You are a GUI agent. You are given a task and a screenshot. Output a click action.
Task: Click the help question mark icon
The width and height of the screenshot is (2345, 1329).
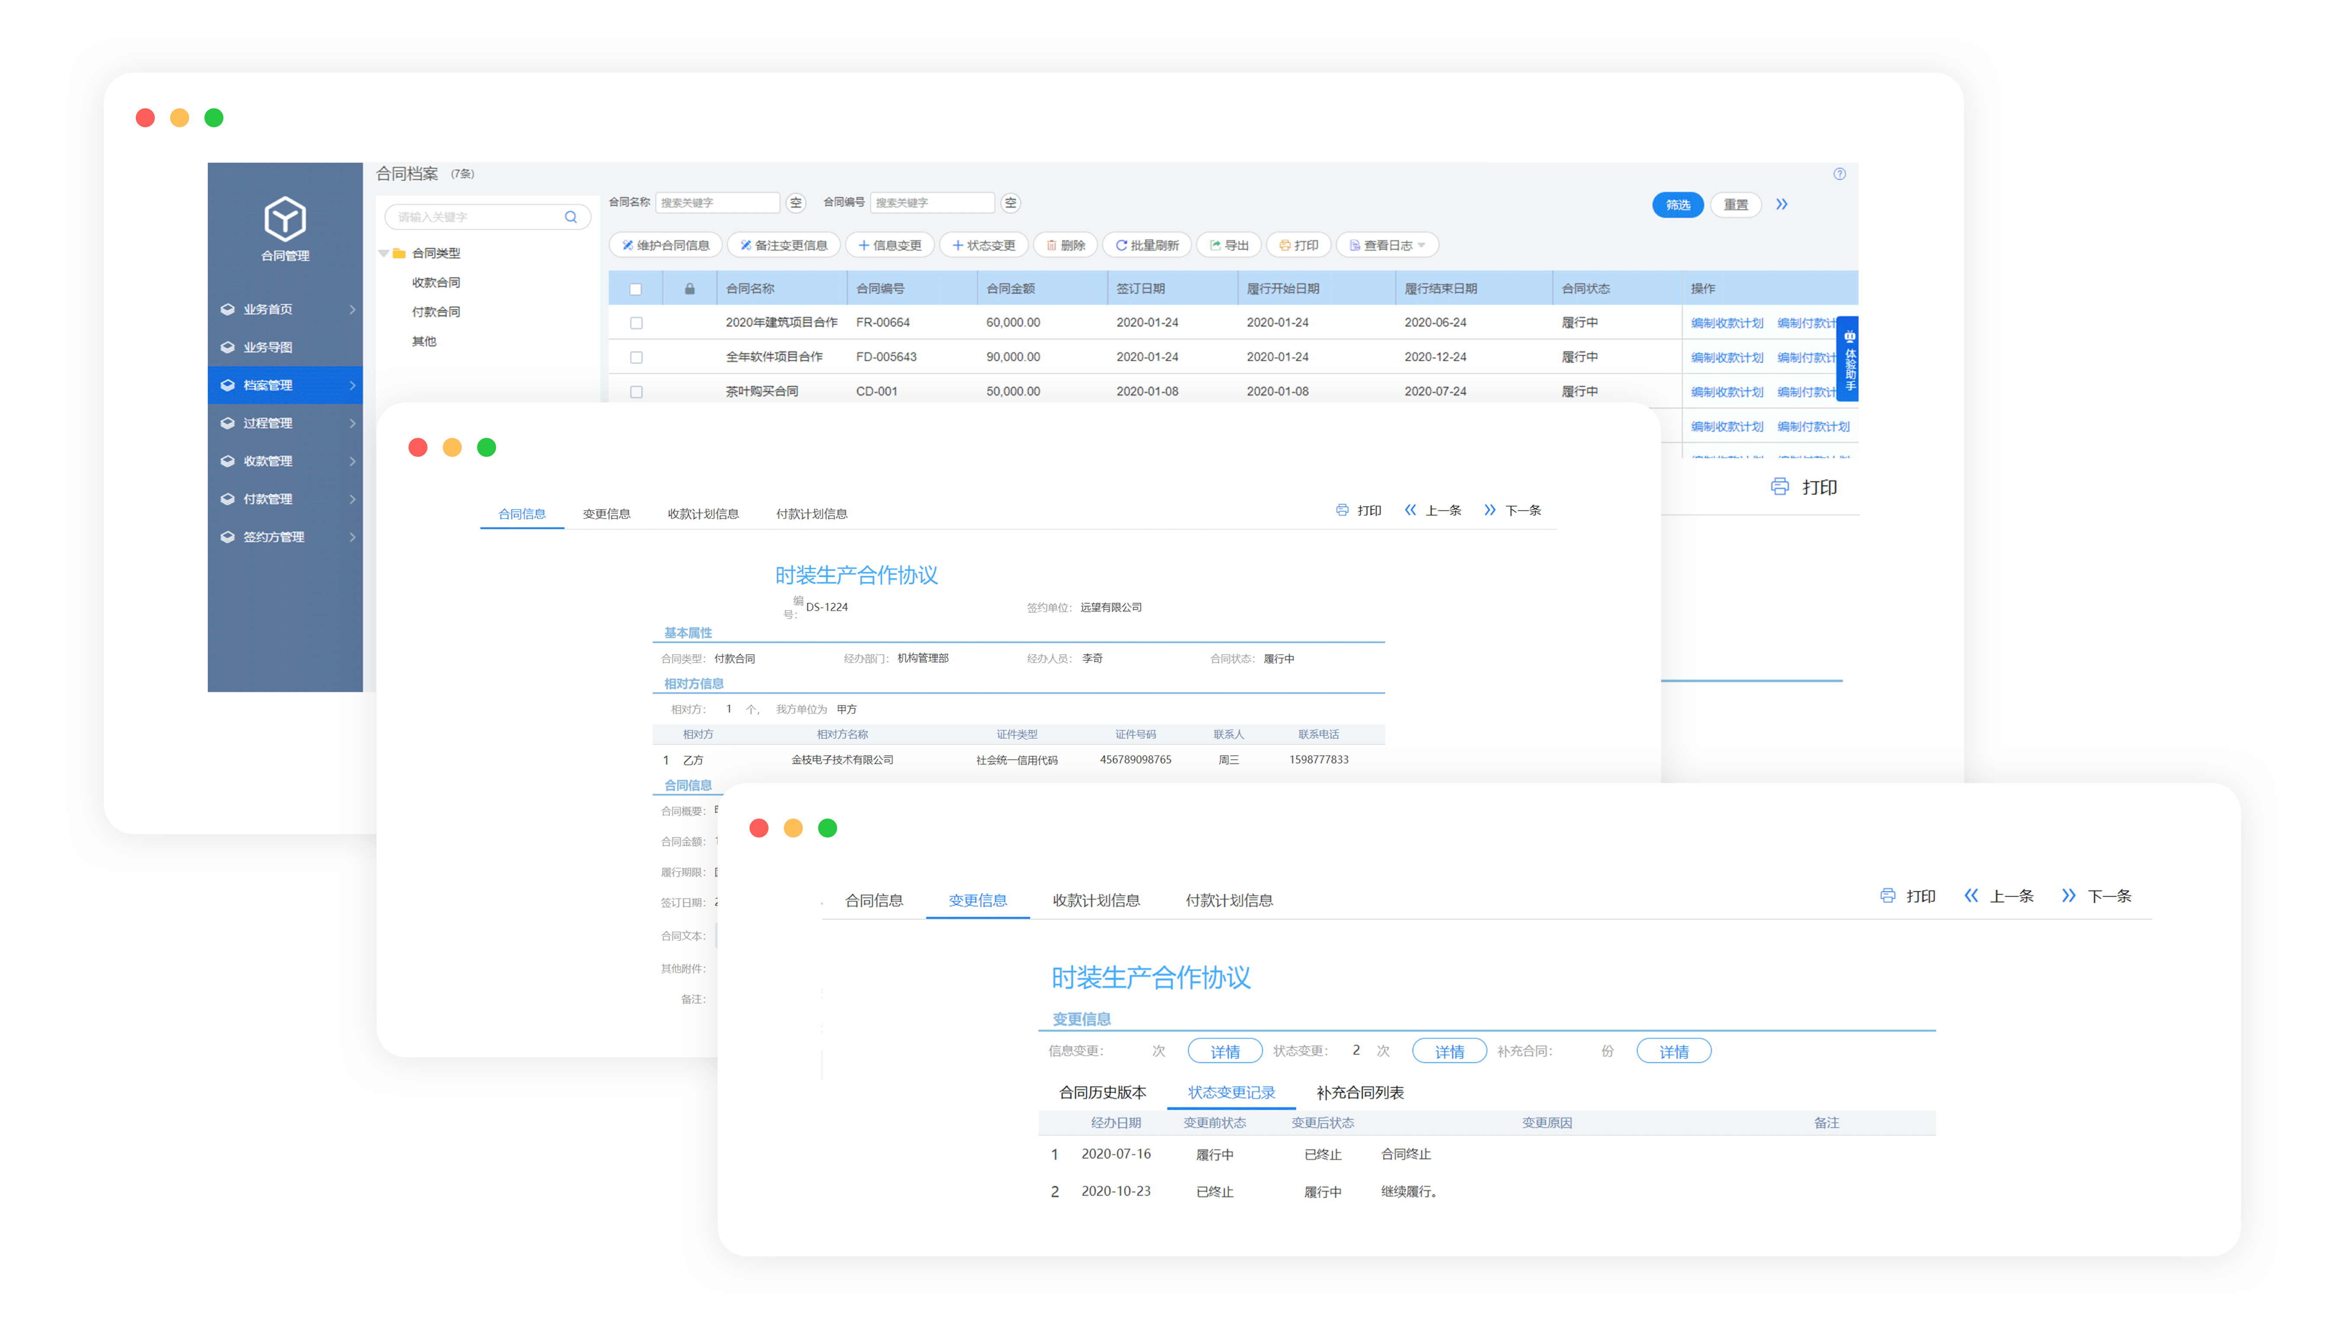pos(1839,174)
